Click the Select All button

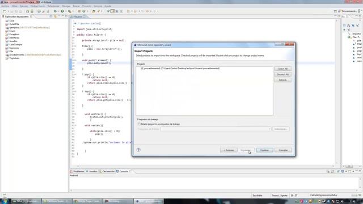tap(282, 69)
